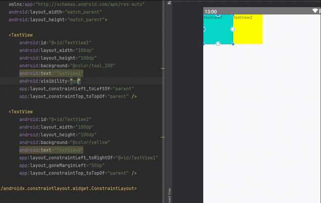
Task: Grab the bottom-right resize handle of TextView1
Action: [x=233, y=44]
